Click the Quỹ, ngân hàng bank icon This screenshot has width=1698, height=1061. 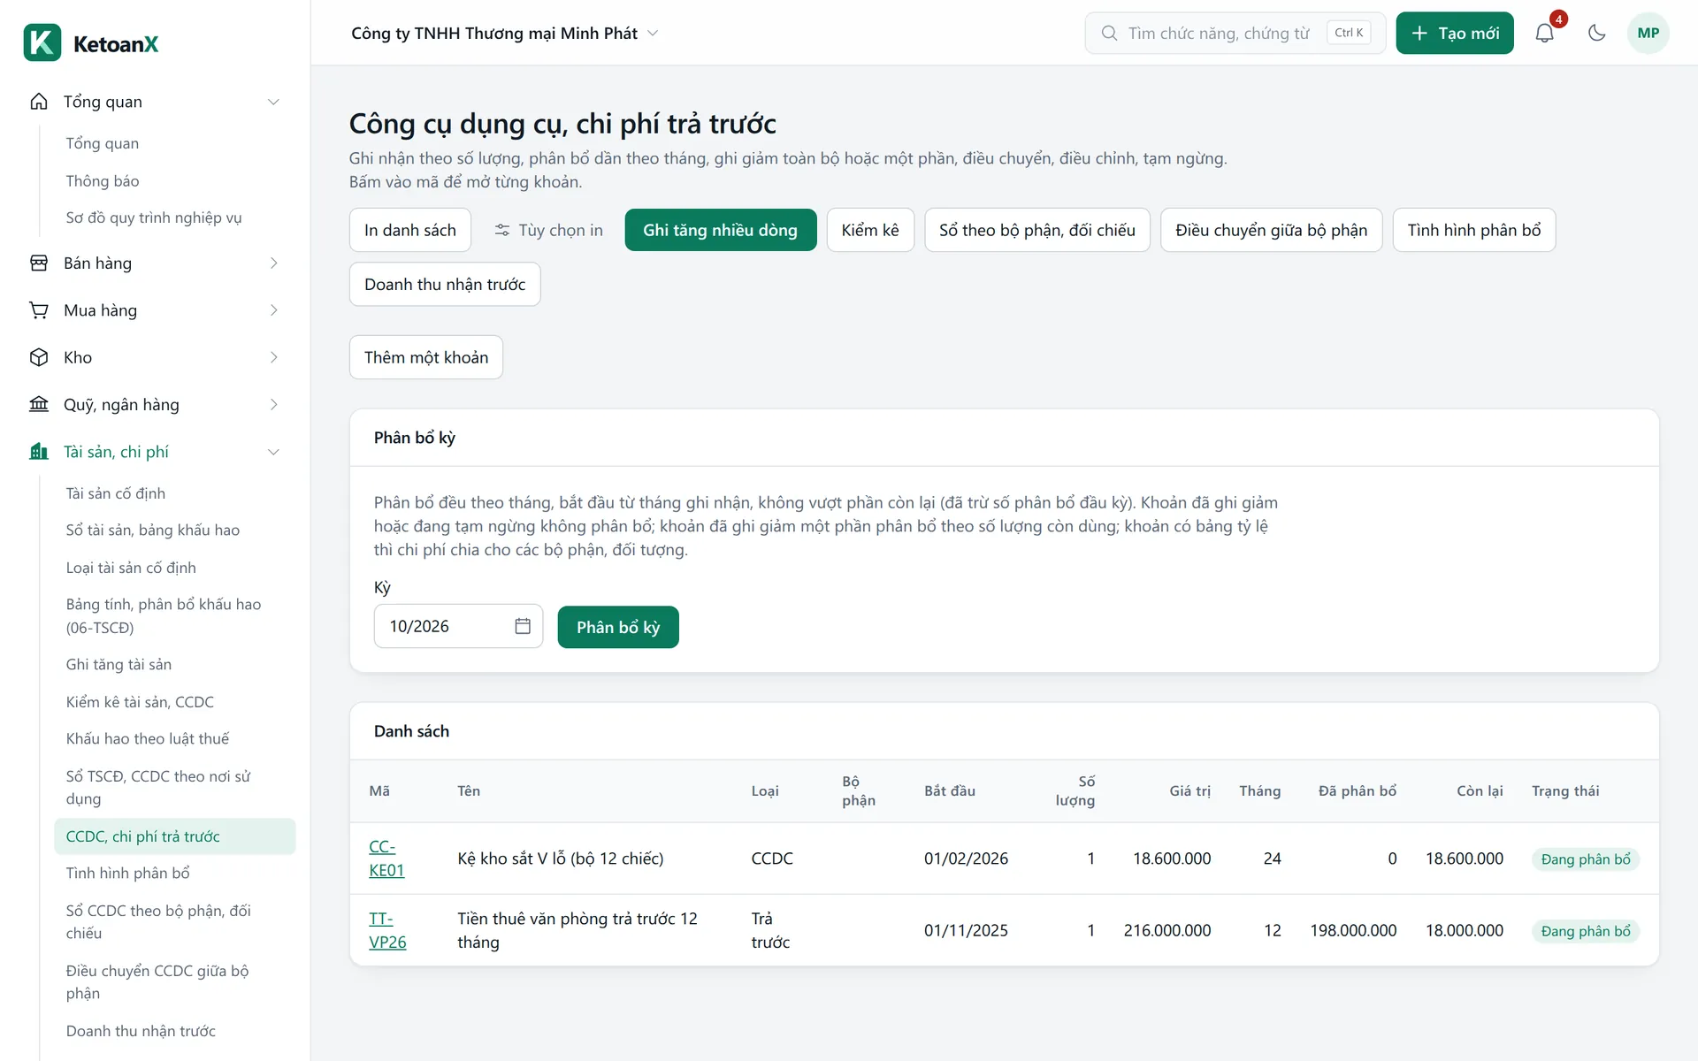click(39, 405)
